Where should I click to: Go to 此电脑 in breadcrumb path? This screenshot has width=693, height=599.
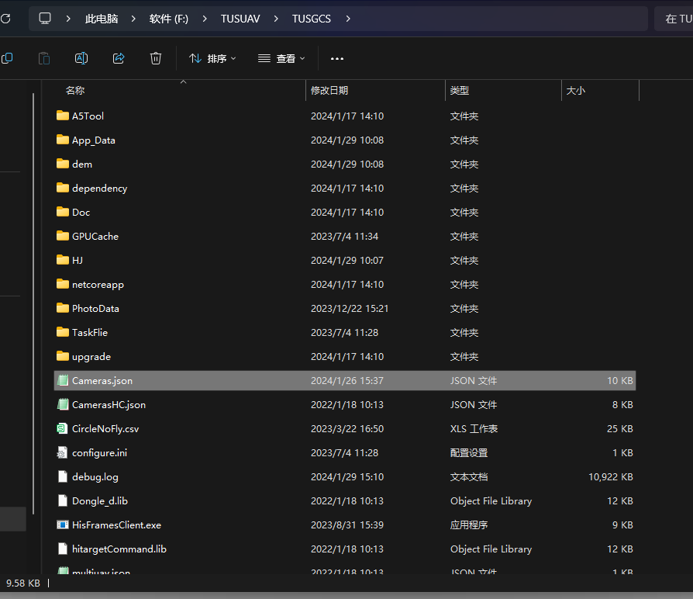point(102,19)
